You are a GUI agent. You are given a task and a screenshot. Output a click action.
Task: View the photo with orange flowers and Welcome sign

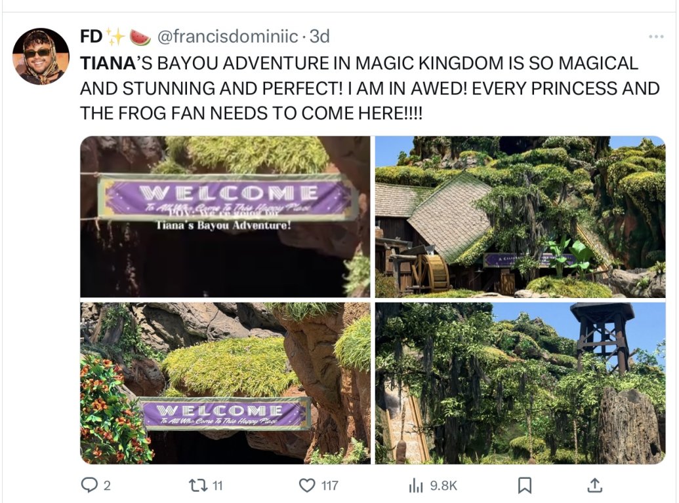coord(225,382)
